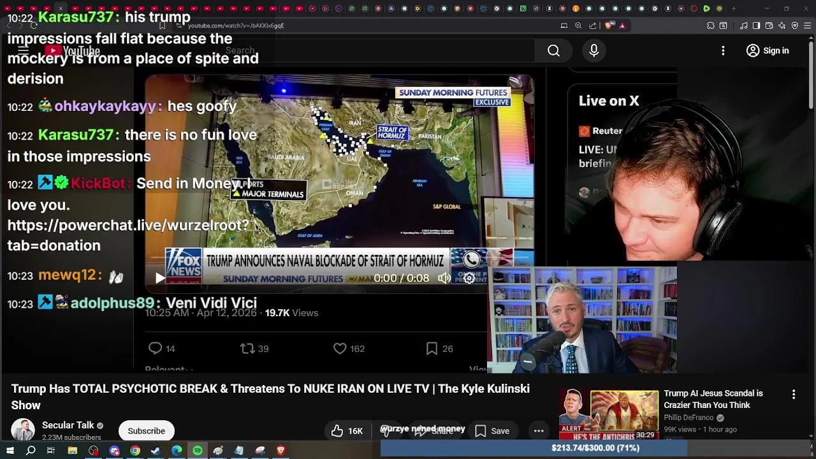Open Spotify from the taskbar
The width and height of the screenshot is (816, 459).
(198, 451)
